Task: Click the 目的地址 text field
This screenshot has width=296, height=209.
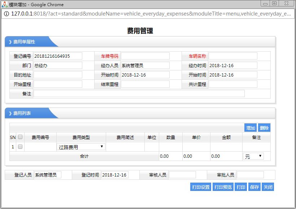Action: coord(58,75)
